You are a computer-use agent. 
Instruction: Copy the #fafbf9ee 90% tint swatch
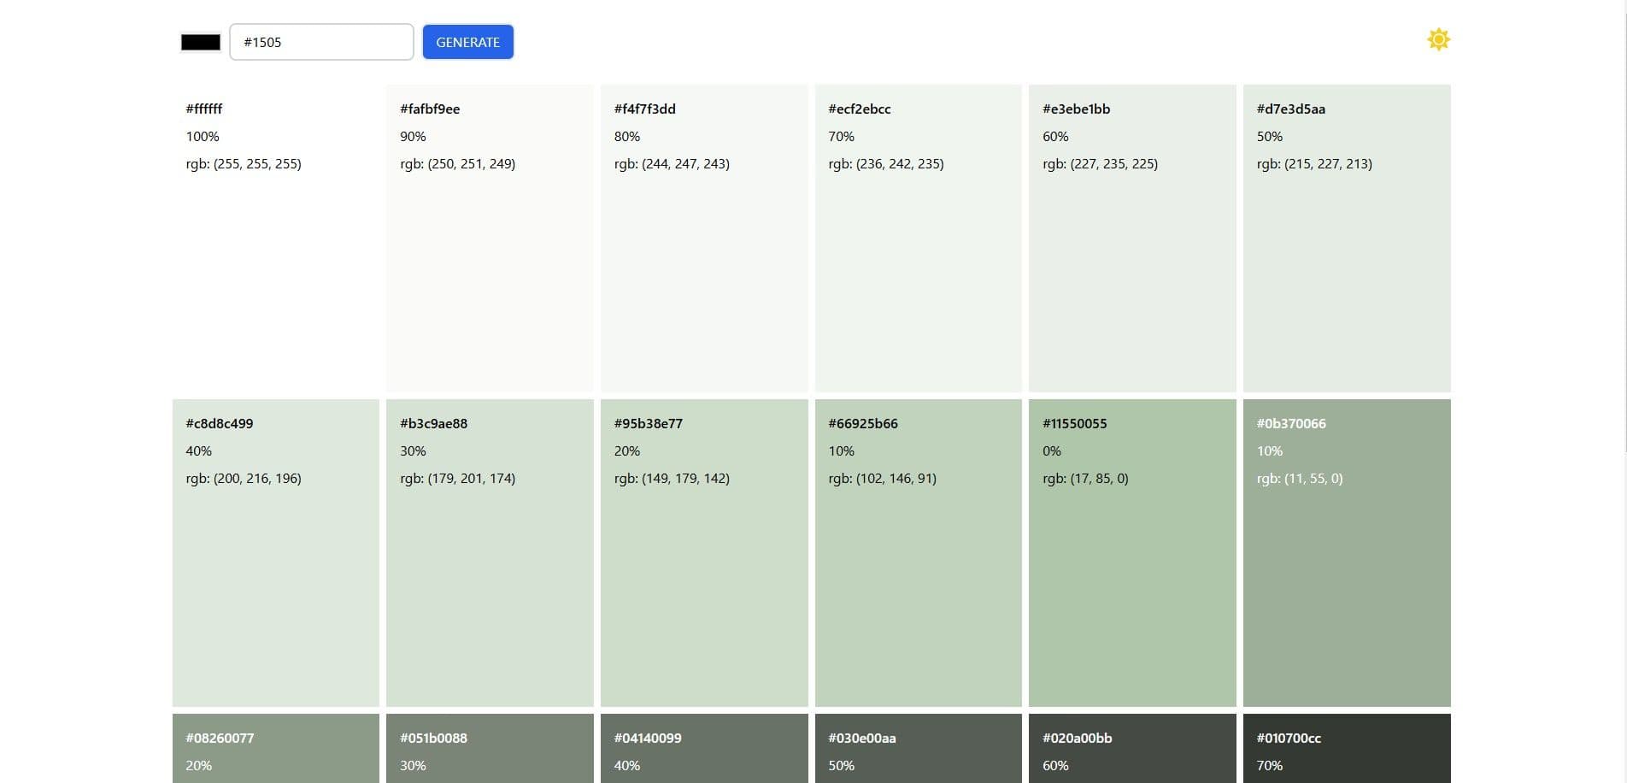tap(490, 238)
